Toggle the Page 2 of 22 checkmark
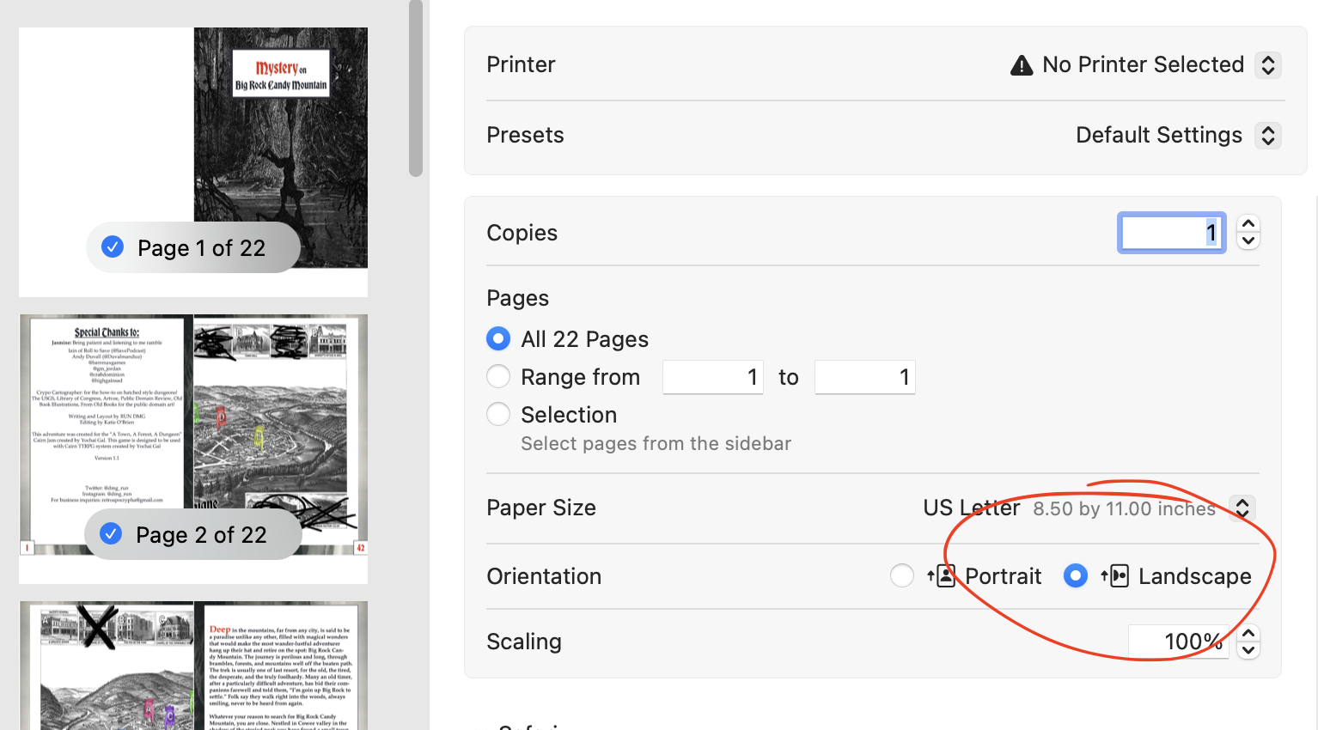This screenshot has width=1318, height=730. click(x=111, y=534)
